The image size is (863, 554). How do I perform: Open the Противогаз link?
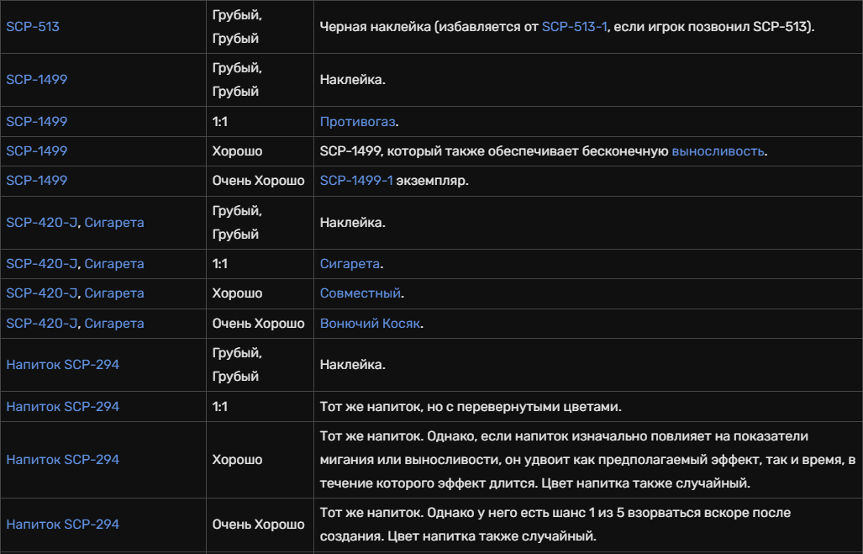pyautogui.click(x=357, y=121)
